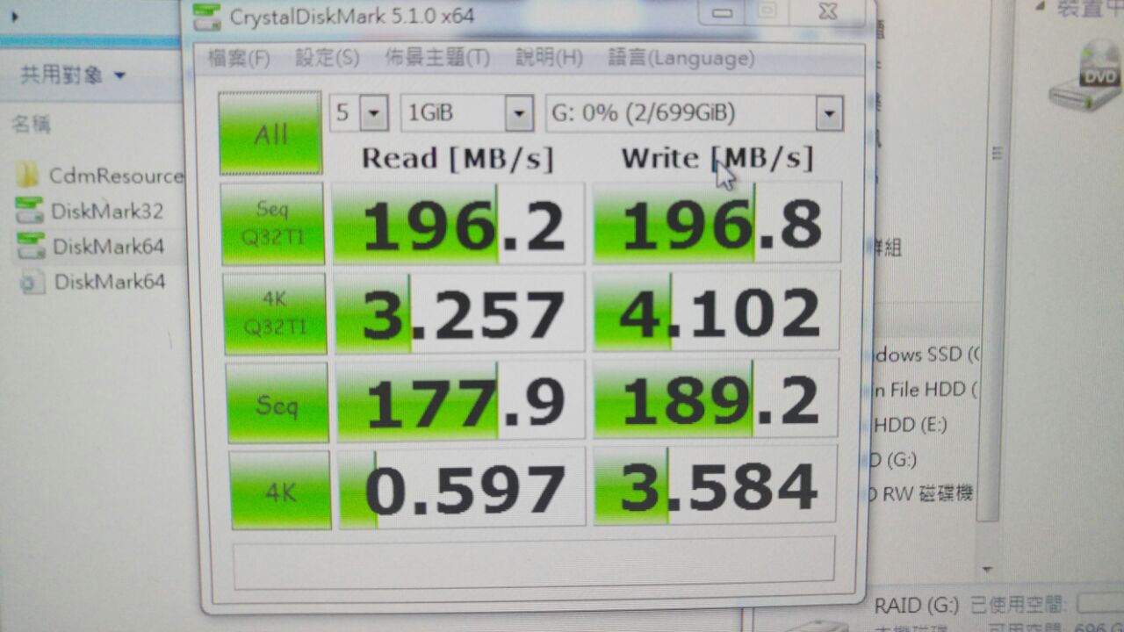Open the 佈景主題(T) menu
Viewport: 1124px width, 632px height.
(437, 59)
